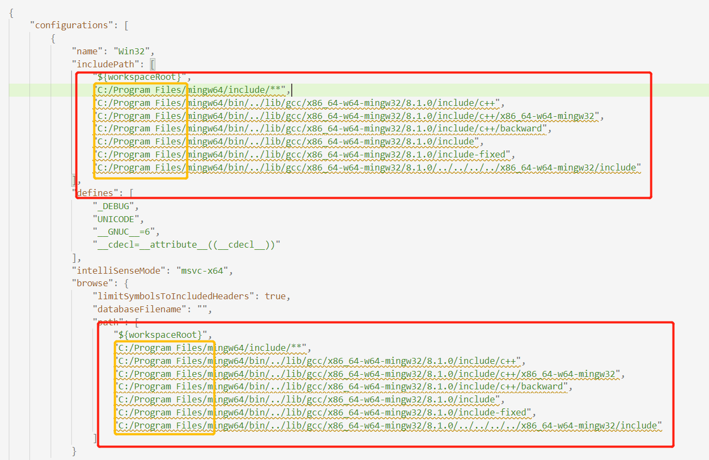Image resolution: width=709 pixels, height=460 pixels.
Task: Click the "__GNUC__=6" define
Action: 124,232
